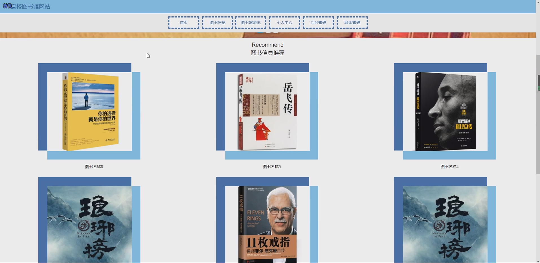The height and width of the screenshot is (263, 540).
Task: Click the 图书信息推荐 heading text
Action: pos(267,53)
